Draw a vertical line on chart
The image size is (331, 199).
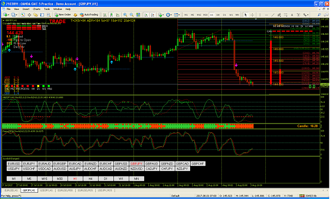coord(260,15)
